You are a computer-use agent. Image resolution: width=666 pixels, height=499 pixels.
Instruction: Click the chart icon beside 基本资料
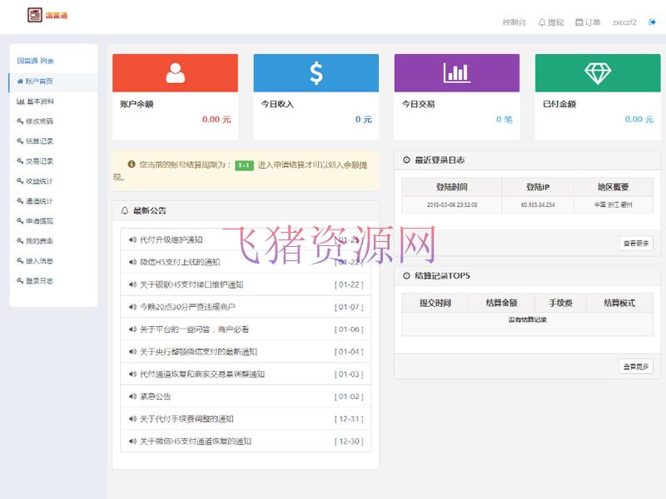tap(20, 101)
